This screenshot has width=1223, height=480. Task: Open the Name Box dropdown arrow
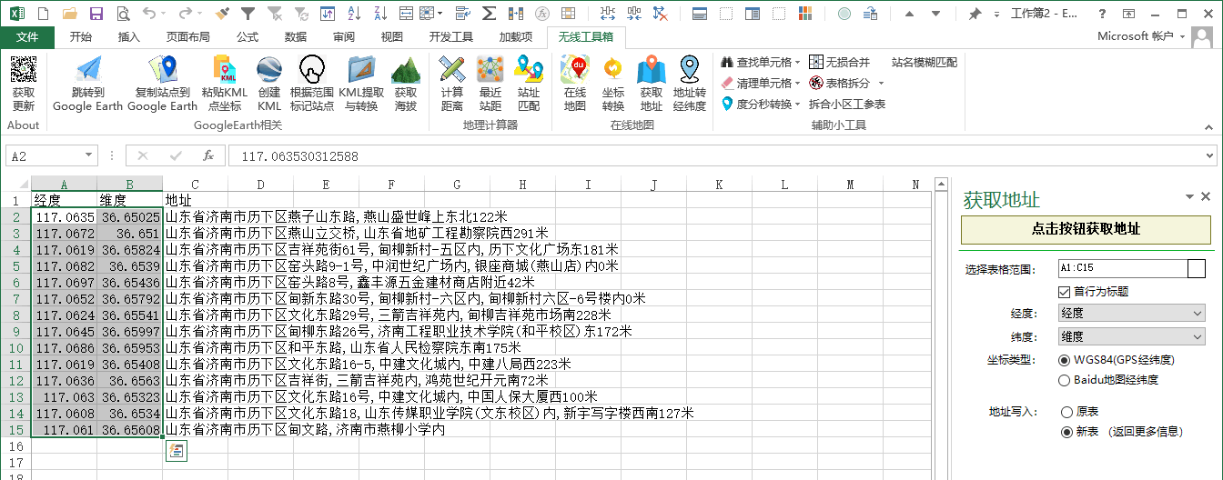(x=88, y=156)
